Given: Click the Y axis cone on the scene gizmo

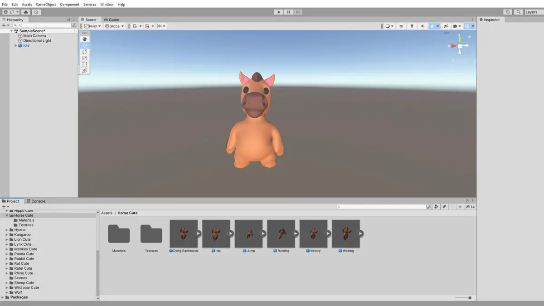Looking at the screenshot, I should [x=460, y=39].
